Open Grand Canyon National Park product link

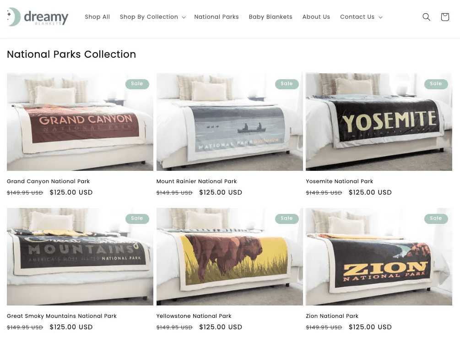49,181
